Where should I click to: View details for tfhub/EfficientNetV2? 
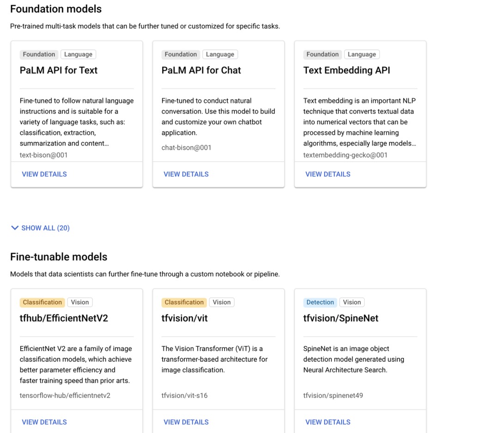click(44, 422)
